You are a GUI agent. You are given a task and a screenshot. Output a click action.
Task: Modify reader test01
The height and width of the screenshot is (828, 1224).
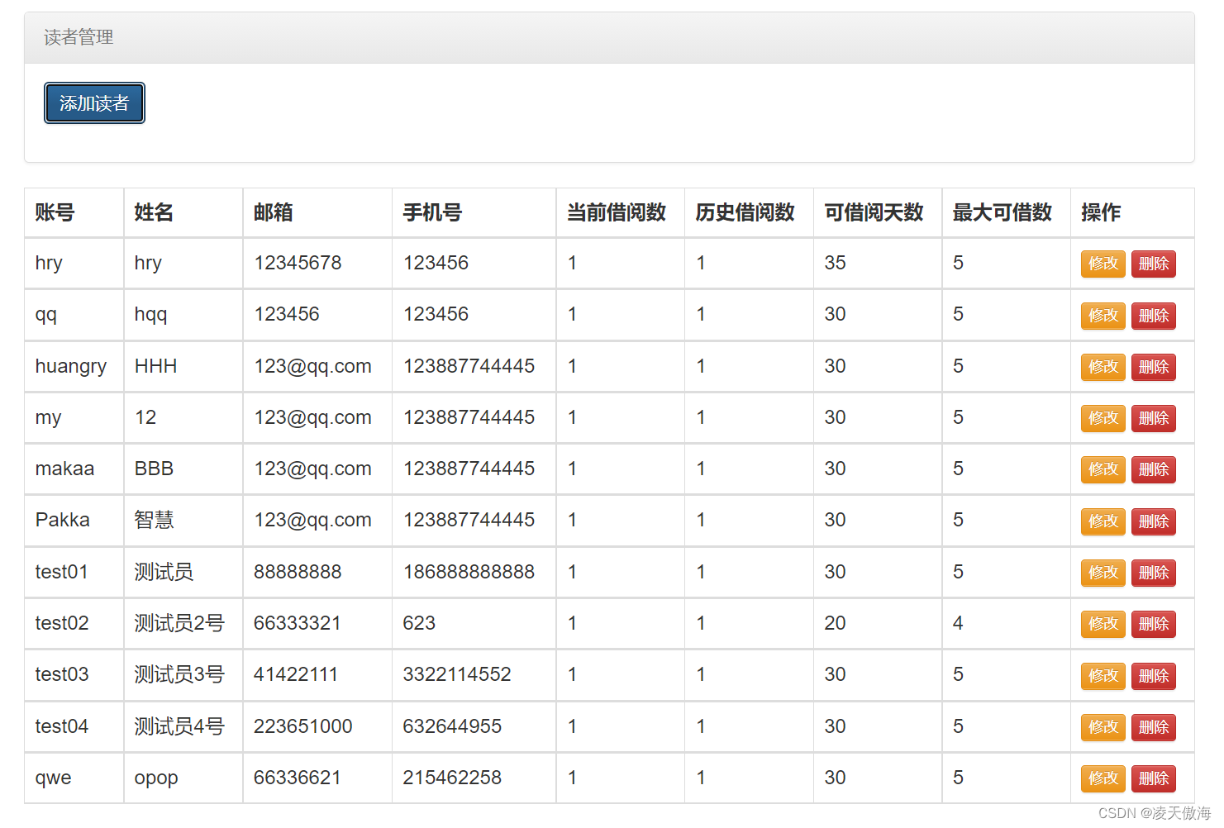tap(1103, 573)
